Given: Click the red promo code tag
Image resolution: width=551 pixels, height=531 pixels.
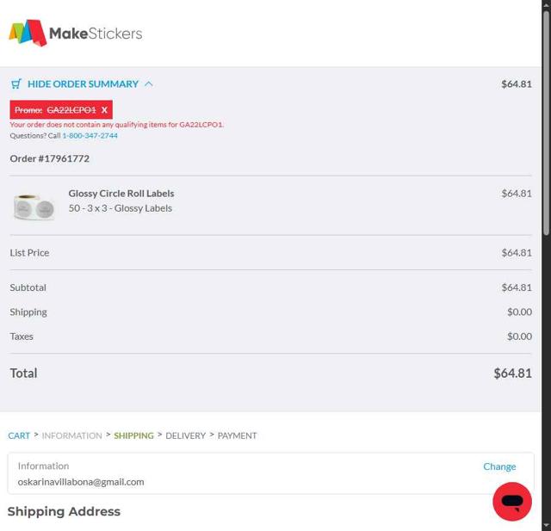Looking at the screenshot, I should (56, 110).
